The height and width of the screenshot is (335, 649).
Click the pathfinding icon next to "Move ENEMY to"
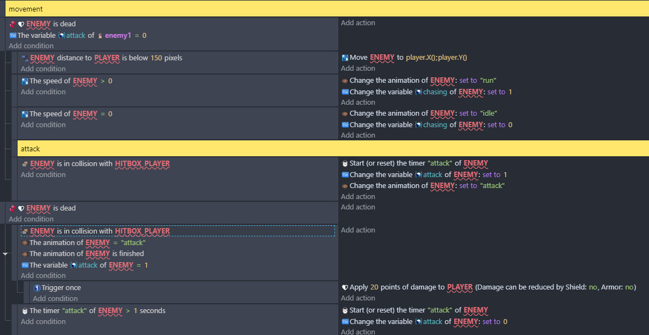(x=345, y=58)
